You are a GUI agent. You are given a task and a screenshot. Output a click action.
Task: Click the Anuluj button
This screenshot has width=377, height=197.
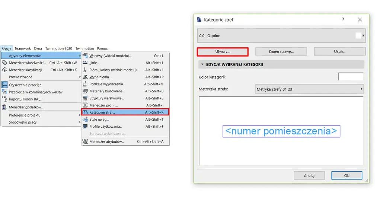click(x=309, y=176)
